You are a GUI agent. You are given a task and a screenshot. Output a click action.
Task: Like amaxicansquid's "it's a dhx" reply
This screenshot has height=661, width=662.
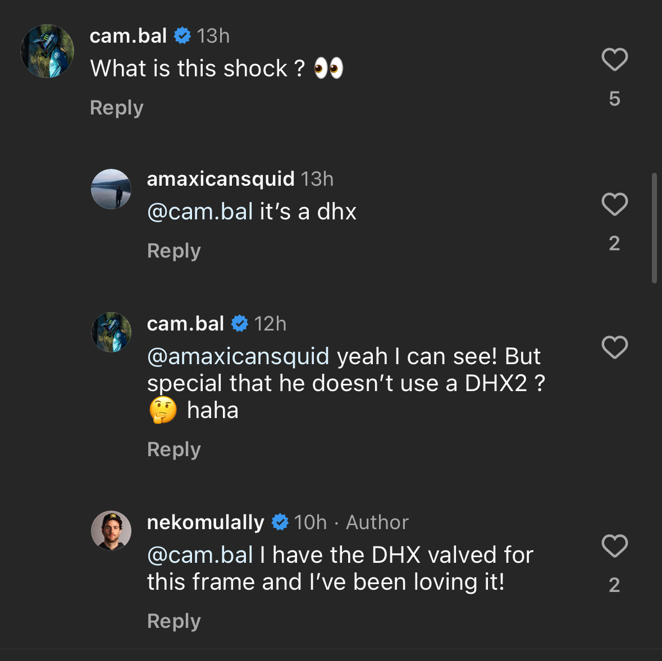point(614,204)
